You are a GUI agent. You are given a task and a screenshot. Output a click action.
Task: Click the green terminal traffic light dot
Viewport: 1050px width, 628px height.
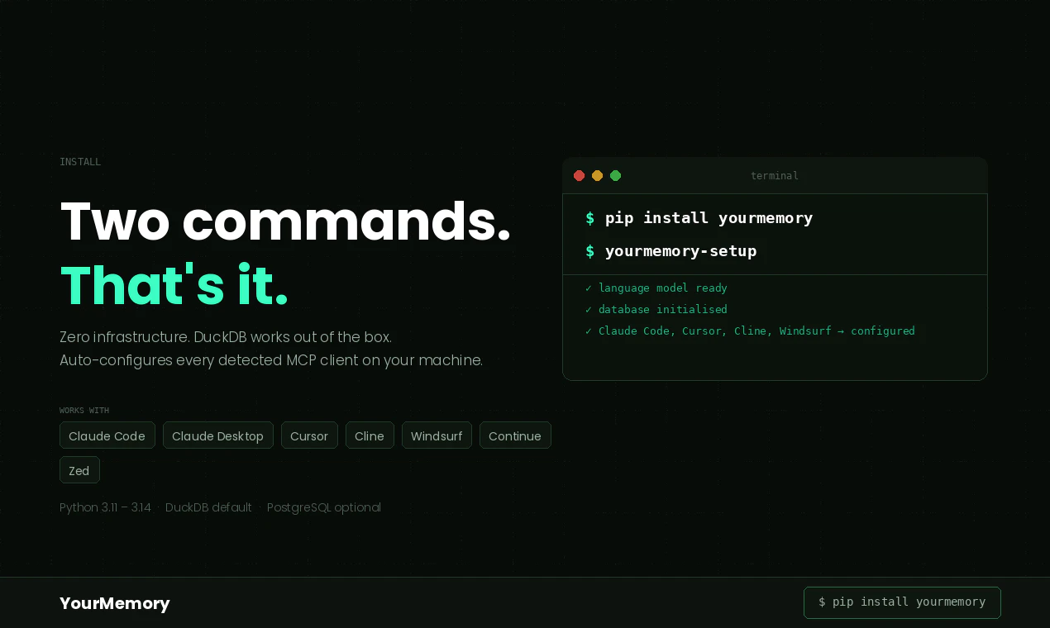(x=615, y=175)
